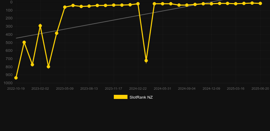
Task: Click the data point near rank 800
Action: coord(49,67)
